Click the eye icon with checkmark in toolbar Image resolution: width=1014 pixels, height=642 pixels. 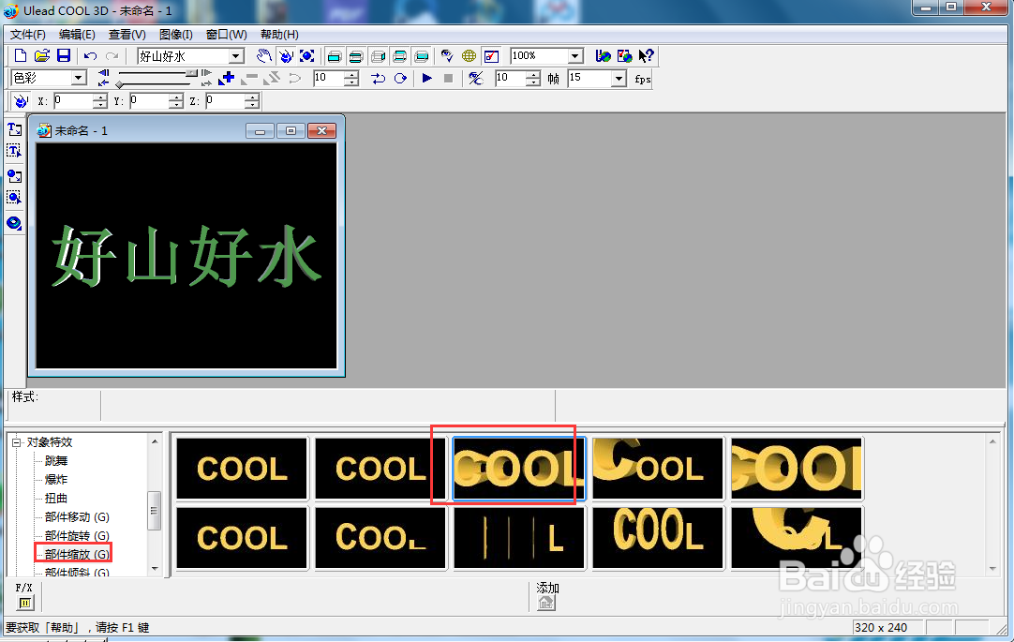point(447,56)
